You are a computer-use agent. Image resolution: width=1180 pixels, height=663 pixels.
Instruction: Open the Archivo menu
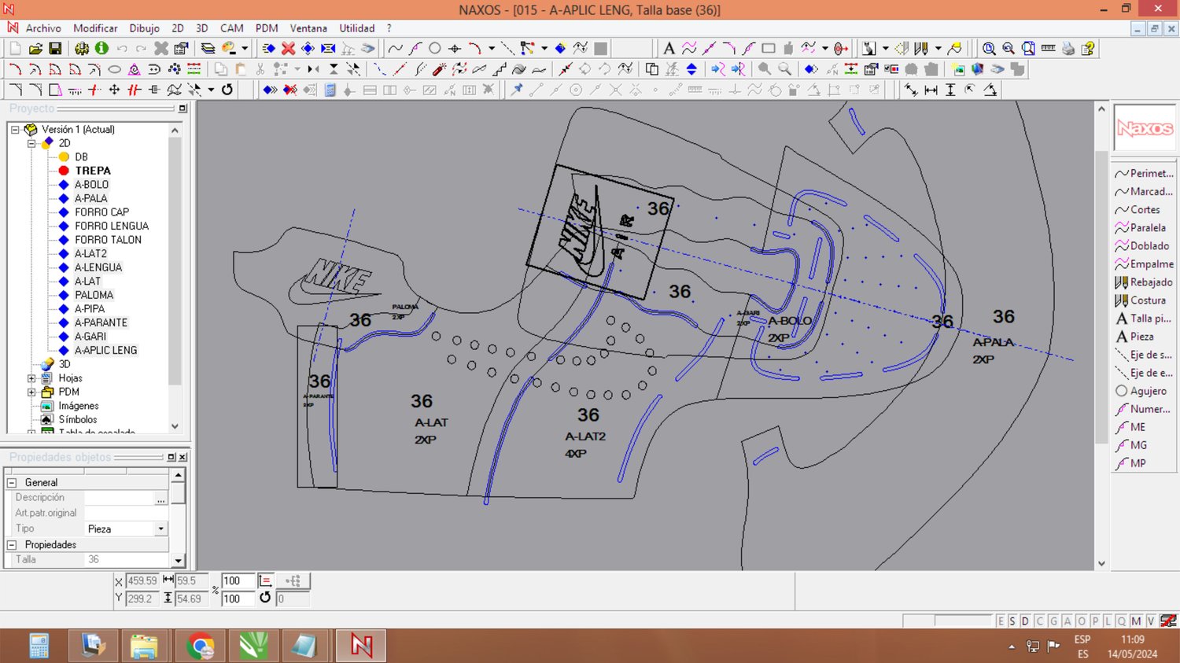[43, 28]
